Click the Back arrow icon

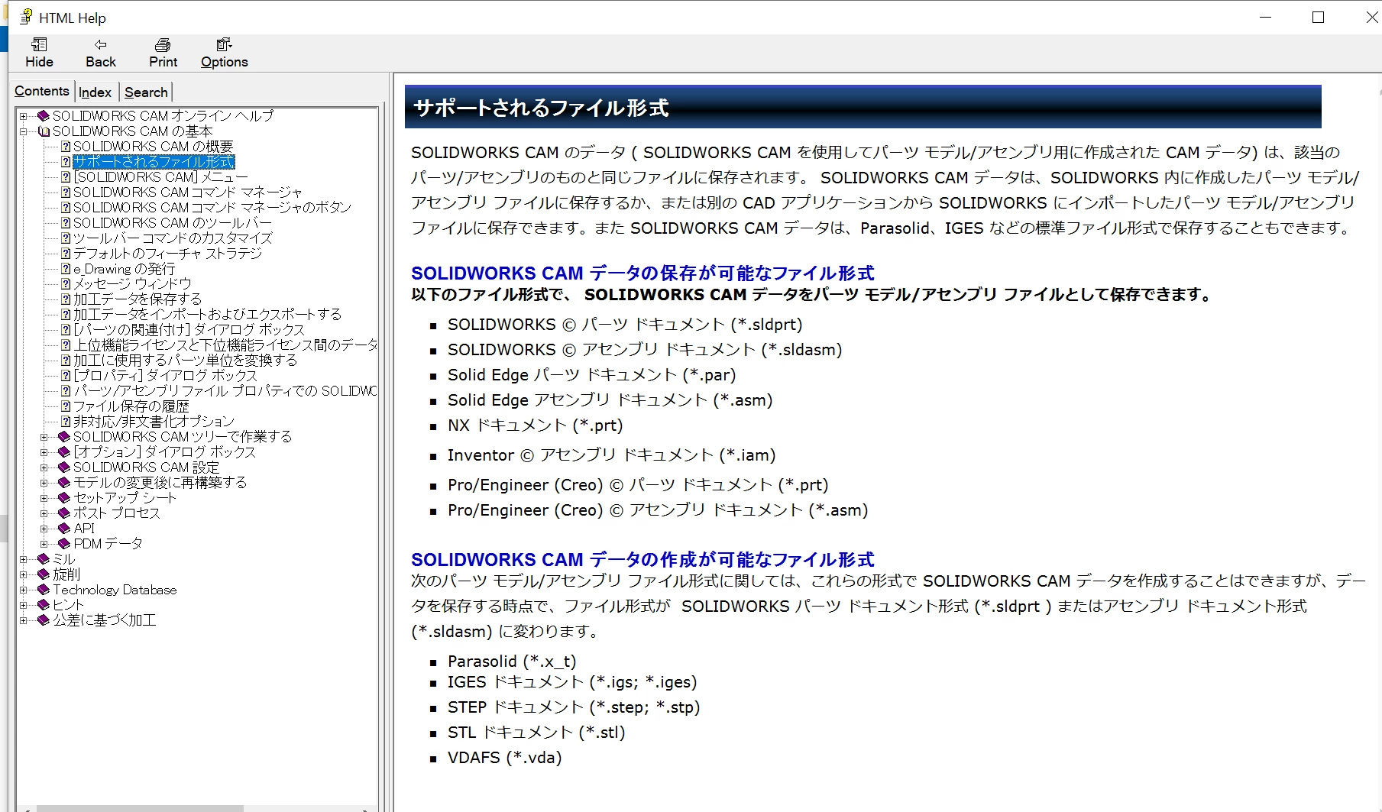[100, 44]
